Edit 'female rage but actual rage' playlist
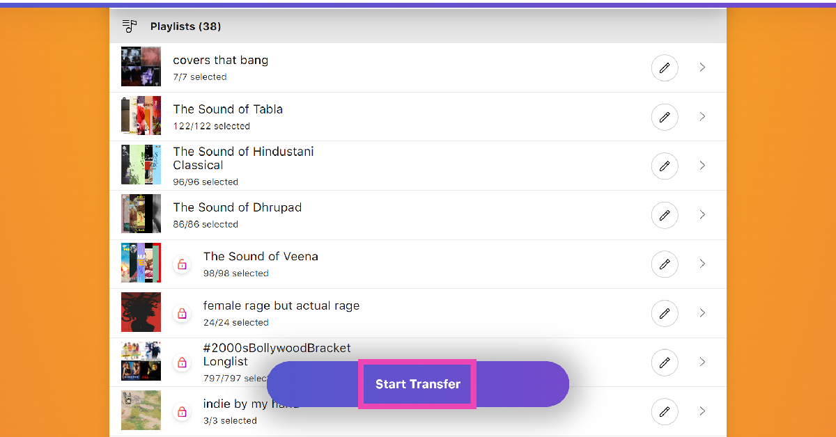 click(664, 313)
